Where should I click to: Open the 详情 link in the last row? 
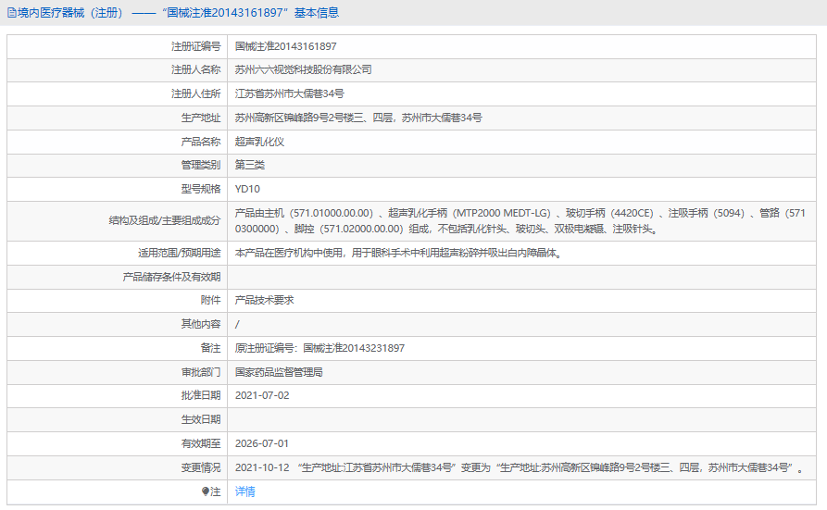[244, 491]
